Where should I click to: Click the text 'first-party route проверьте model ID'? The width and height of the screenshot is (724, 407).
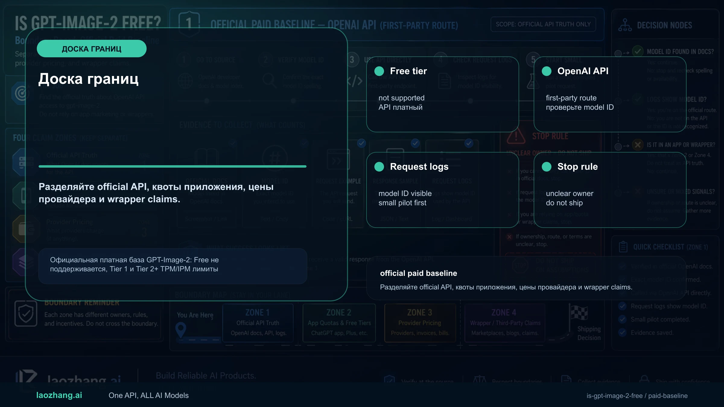(580, 103)
